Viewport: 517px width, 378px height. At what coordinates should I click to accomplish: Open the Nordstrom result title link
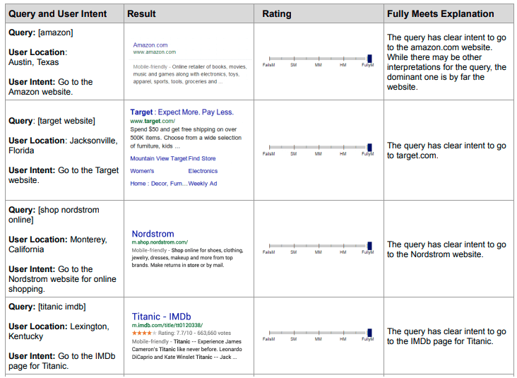pos(153,234)
